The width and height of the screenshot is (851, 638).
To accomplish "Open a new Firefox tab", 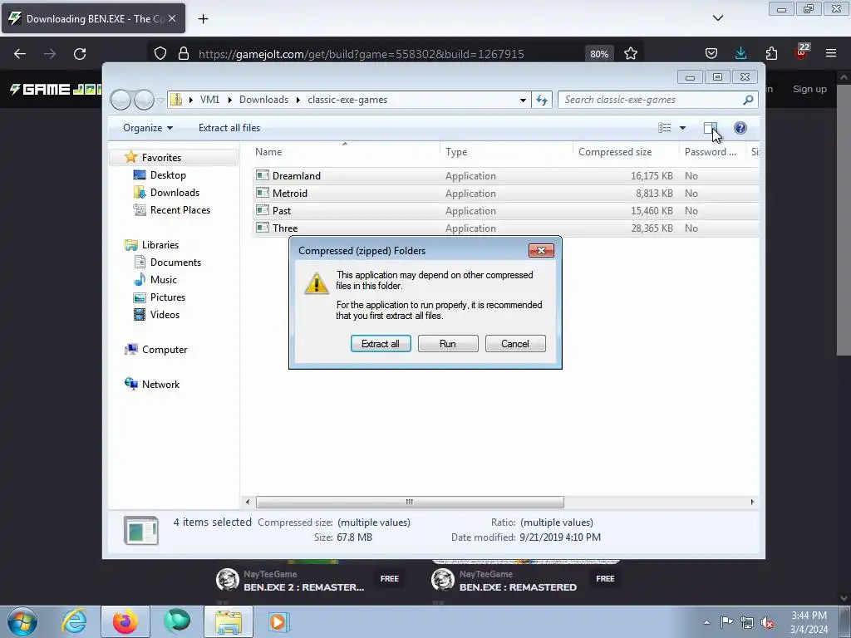I will [203, 19].
